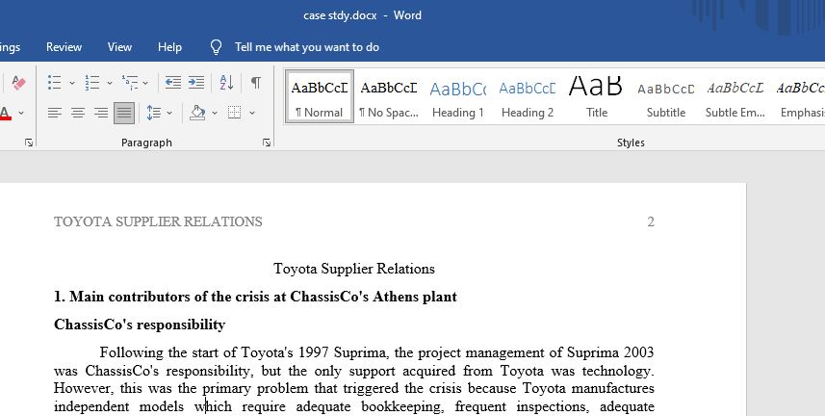Image resolution: width=825 pixels, height=416 pixels.
Task: Apply bullet list formatting
Action: [x=54, y=83]
